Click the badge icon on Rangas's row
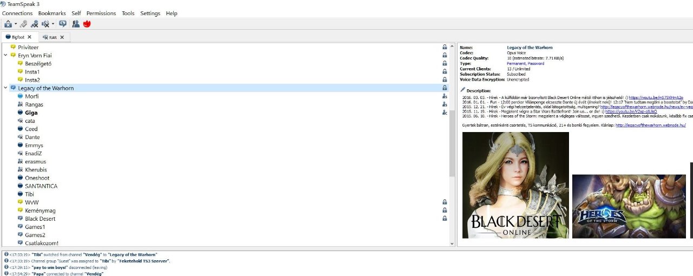The width and height of the screenshot is (693, 276). pos(444,104)
